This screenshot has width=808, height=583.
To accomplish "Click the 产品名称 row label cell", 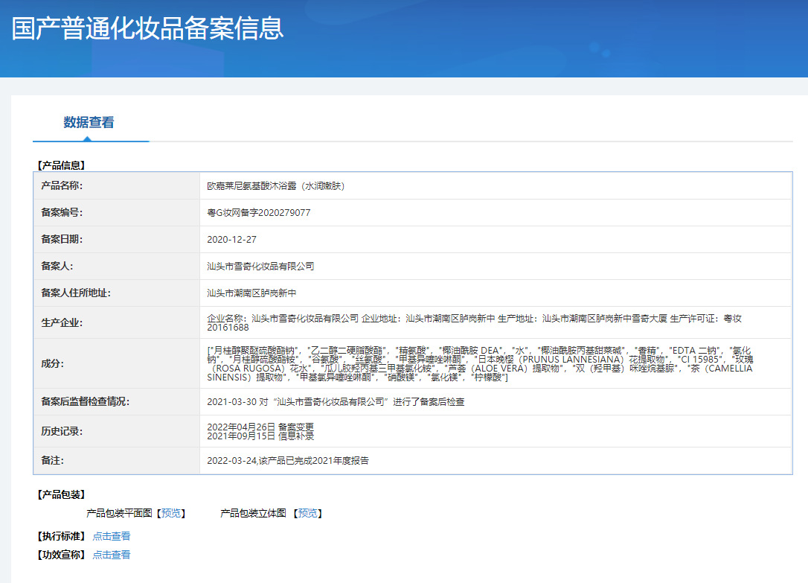I will click(62, 185).
